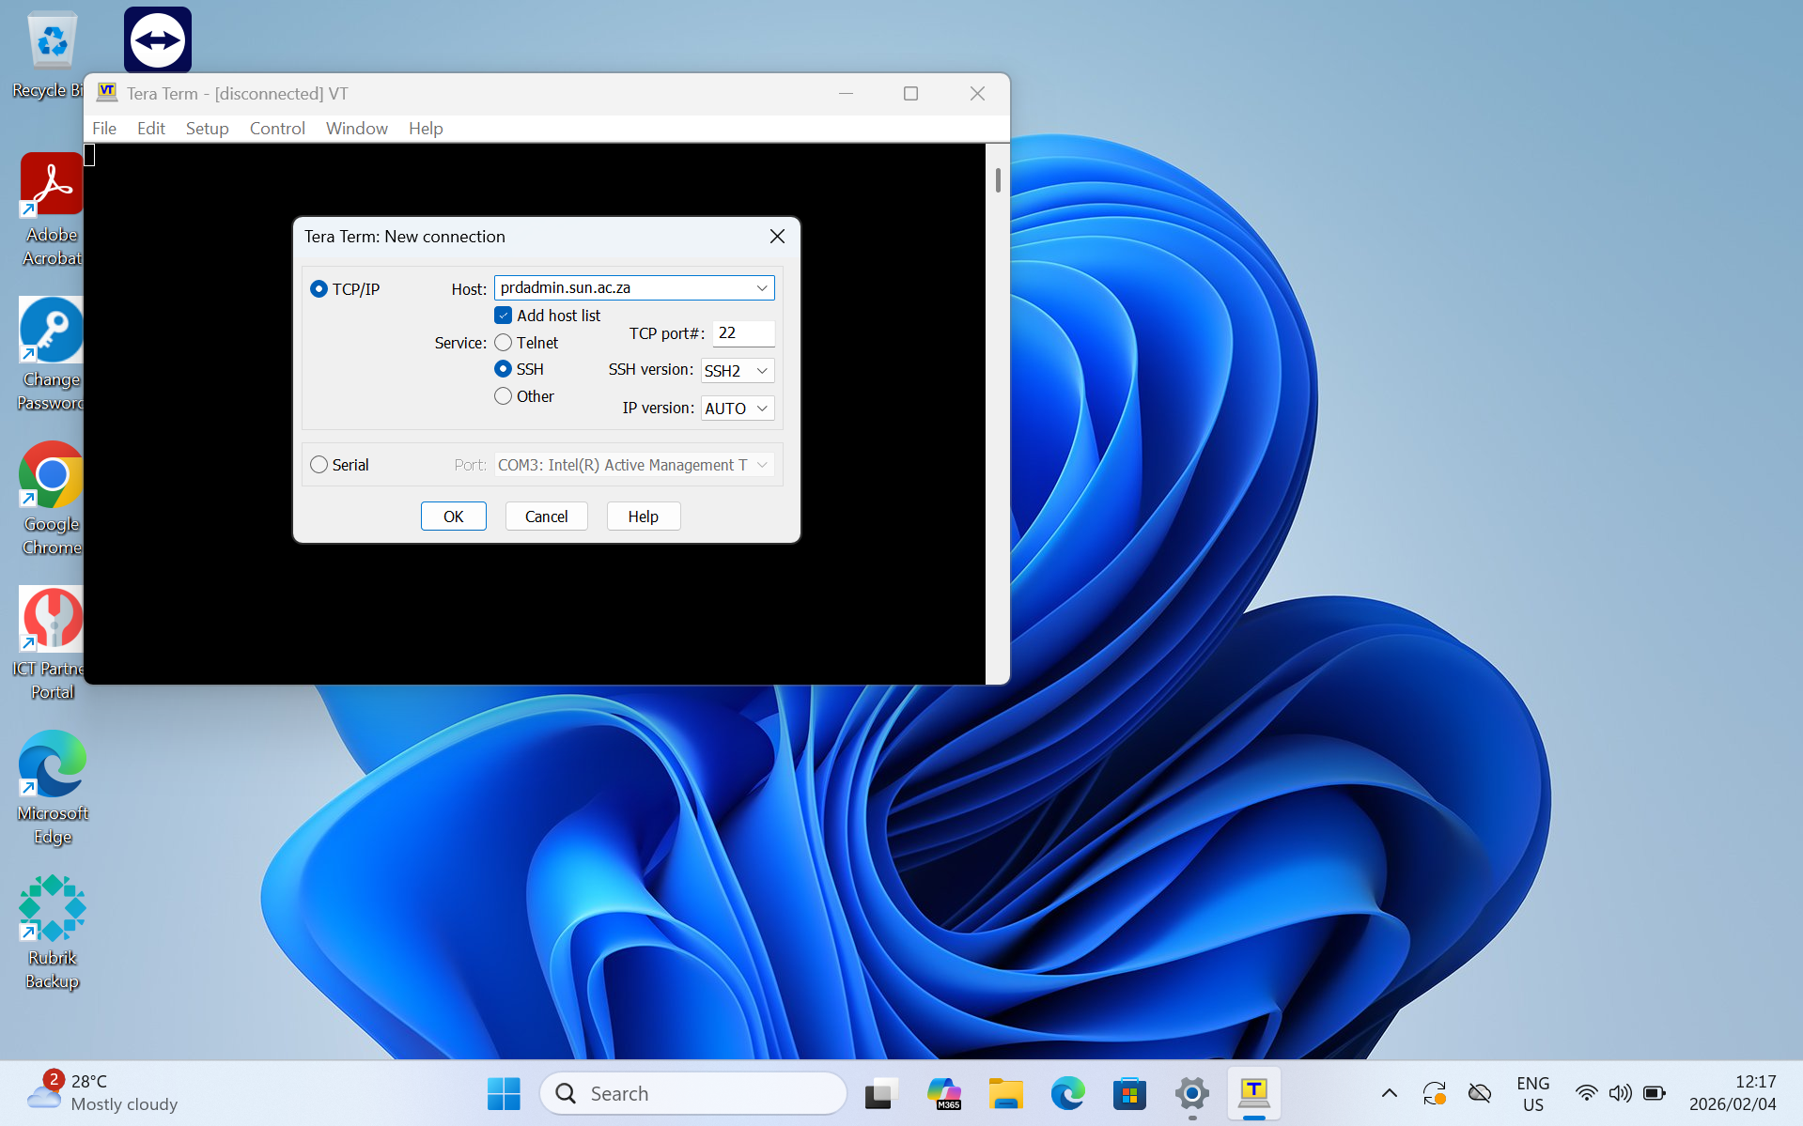1803x1126 pixels.
Task: Open the Change Password desktop shortcut
Action: pos(52,331)
